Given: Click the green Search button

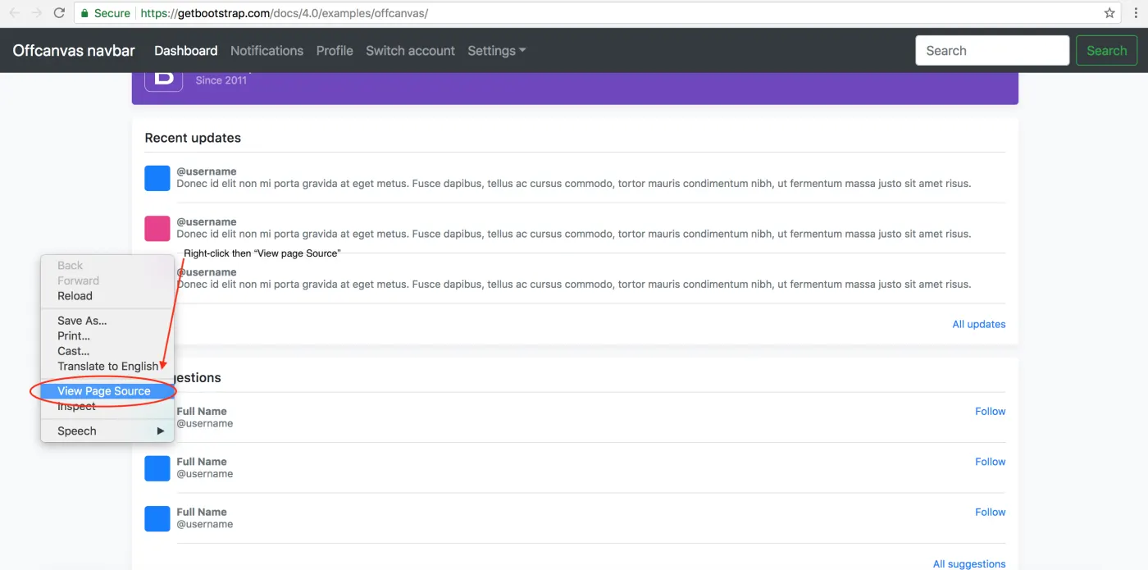Looking at the screenshot, I should (x=1106, y=51).
